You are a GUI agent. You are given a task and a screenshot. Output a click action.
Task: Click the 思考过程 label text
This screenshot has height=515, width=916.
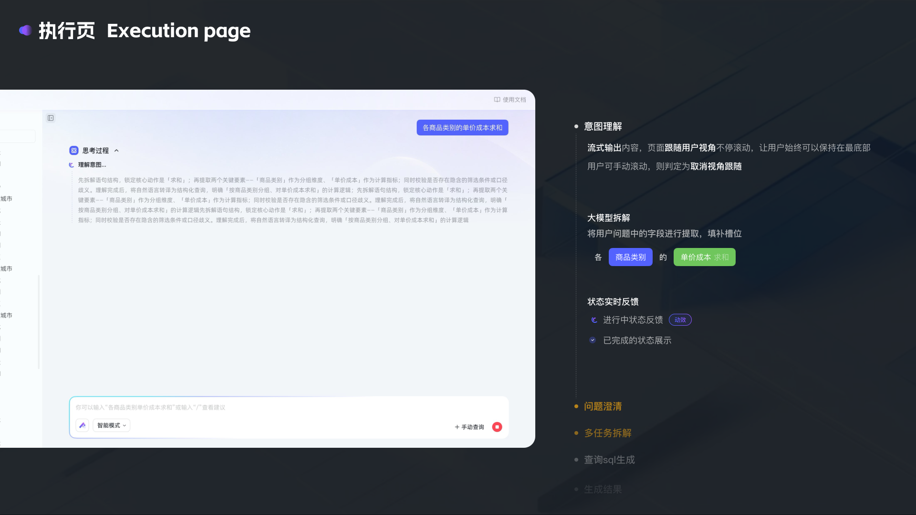point(95,151)
